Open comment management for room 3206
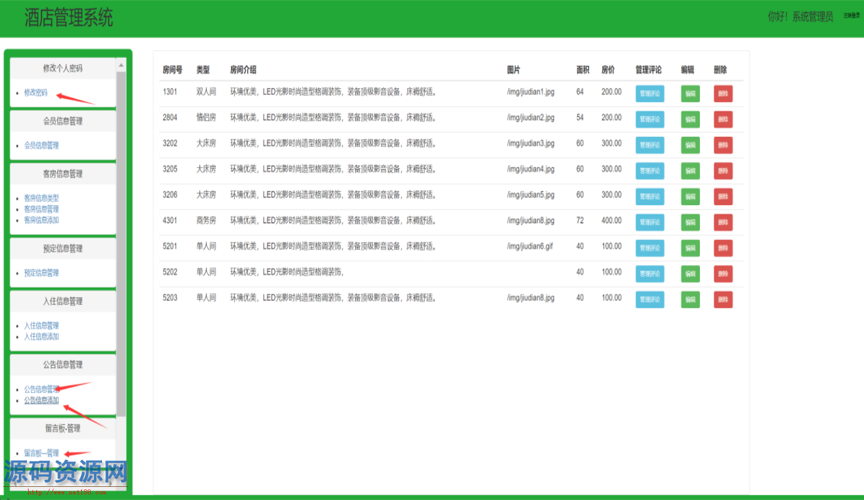The height and width of the screenshot is (500, 864). (x=649, y=196)
